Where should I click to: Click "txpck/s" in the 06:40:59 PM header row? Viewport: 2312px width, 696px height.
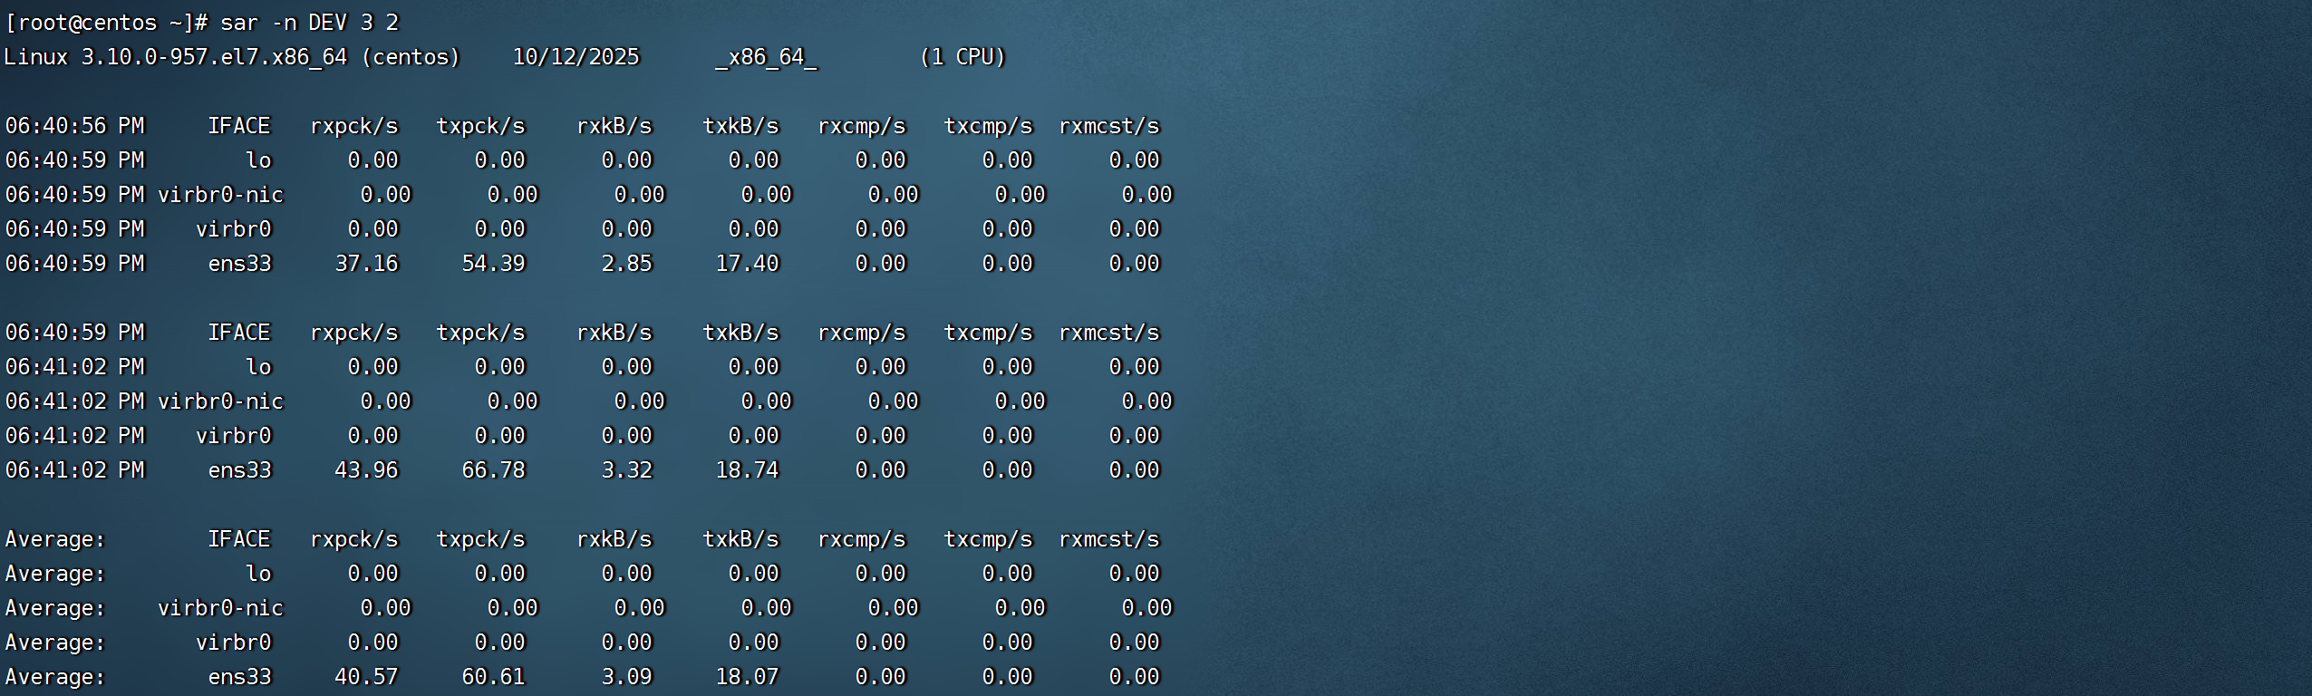click(481, 333)
